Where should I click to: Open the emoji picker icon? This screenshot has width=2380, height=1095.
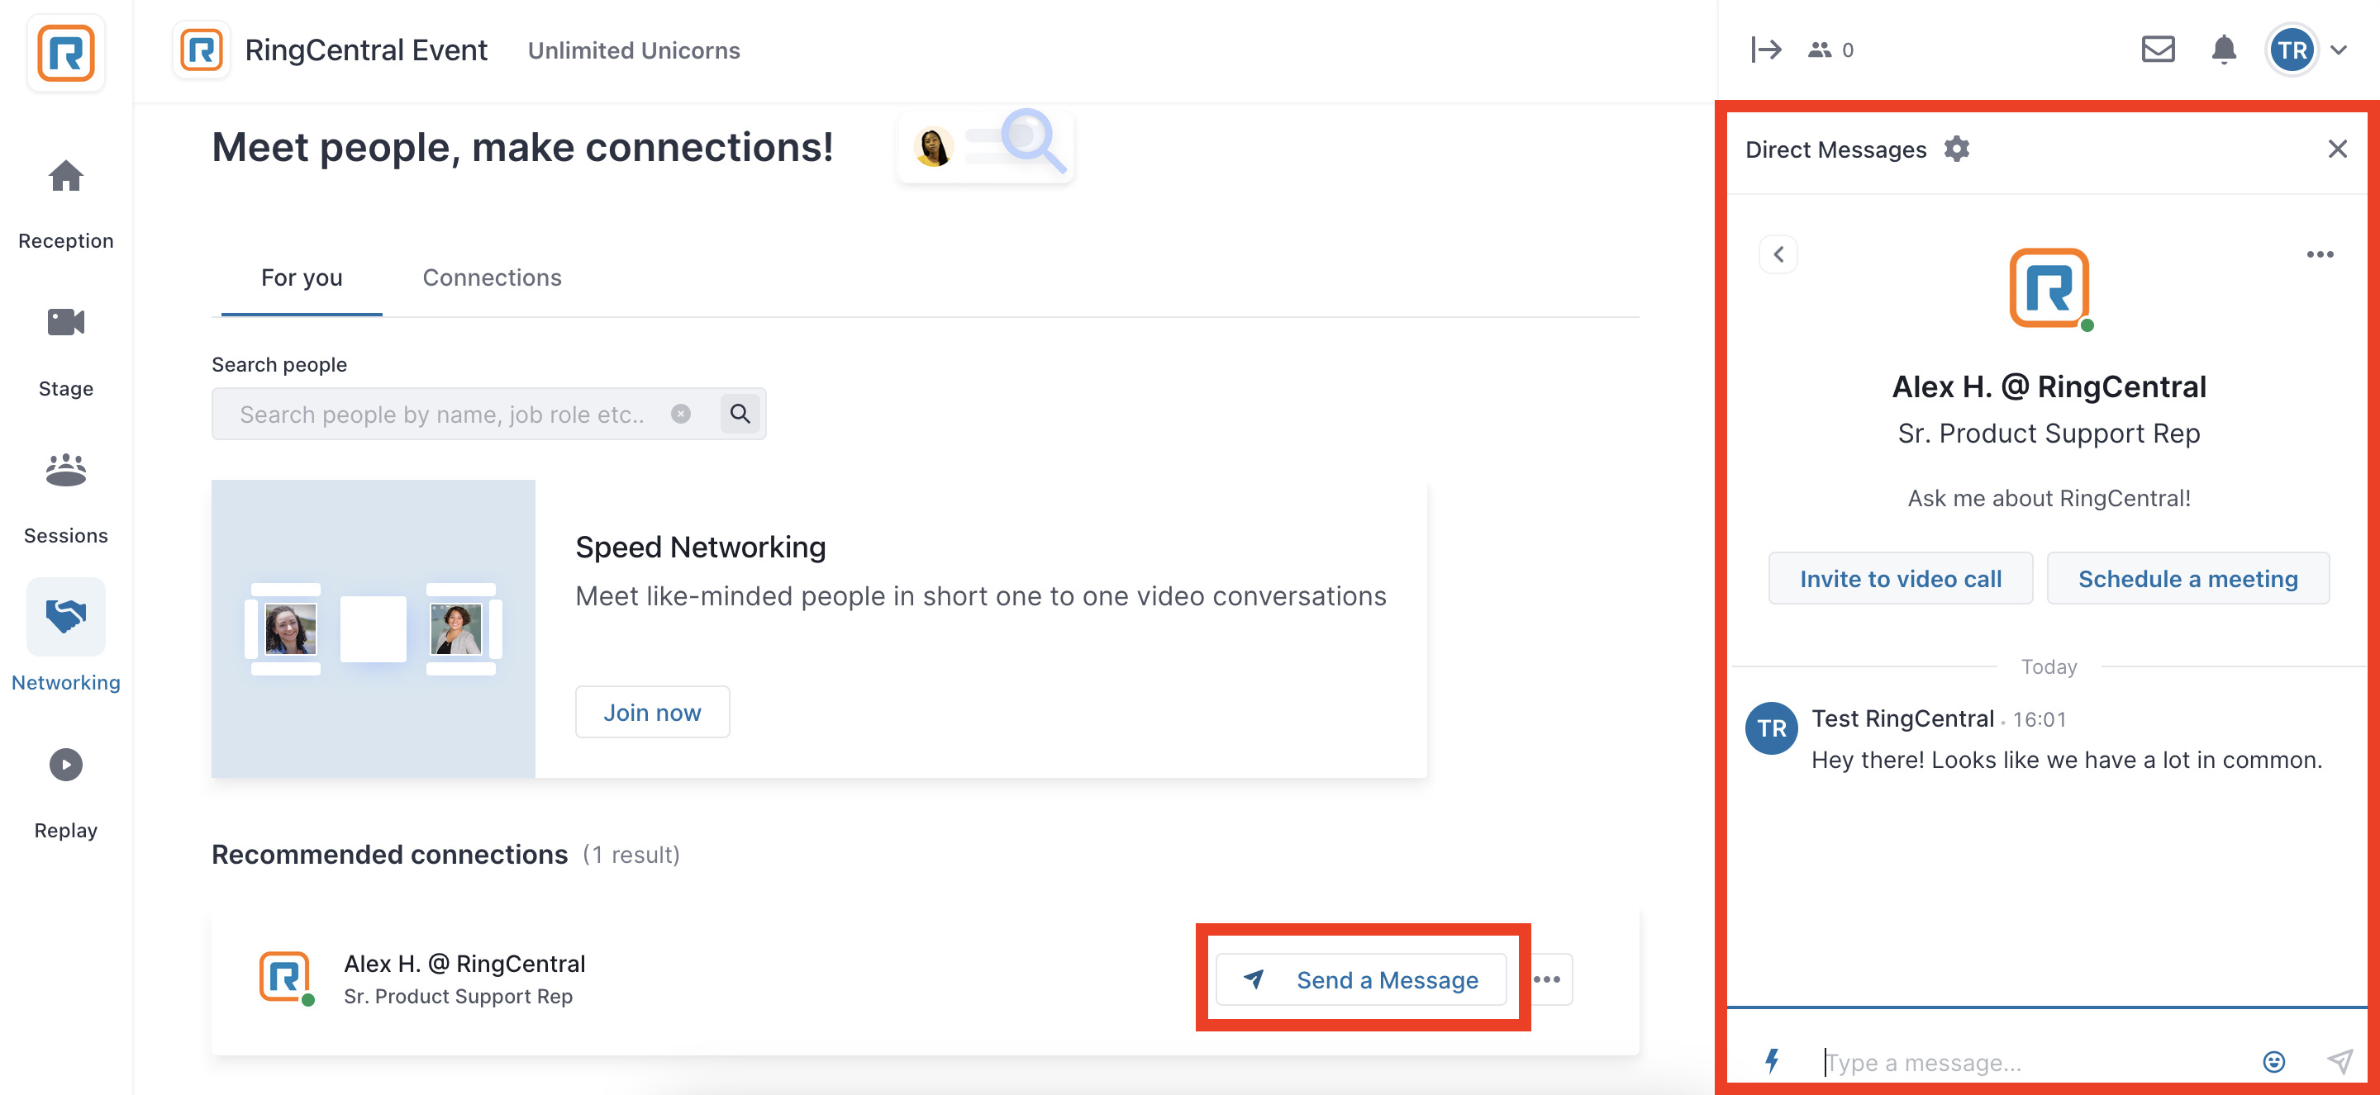coord(2273,1062)
